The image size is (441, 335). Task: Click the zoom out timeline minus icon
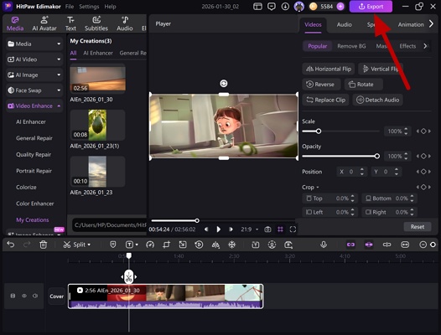pyautogui.click(x=423, y=245)
